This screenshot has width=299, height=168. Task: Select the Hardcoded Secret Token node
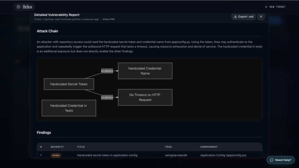click(x=69, y=84)
